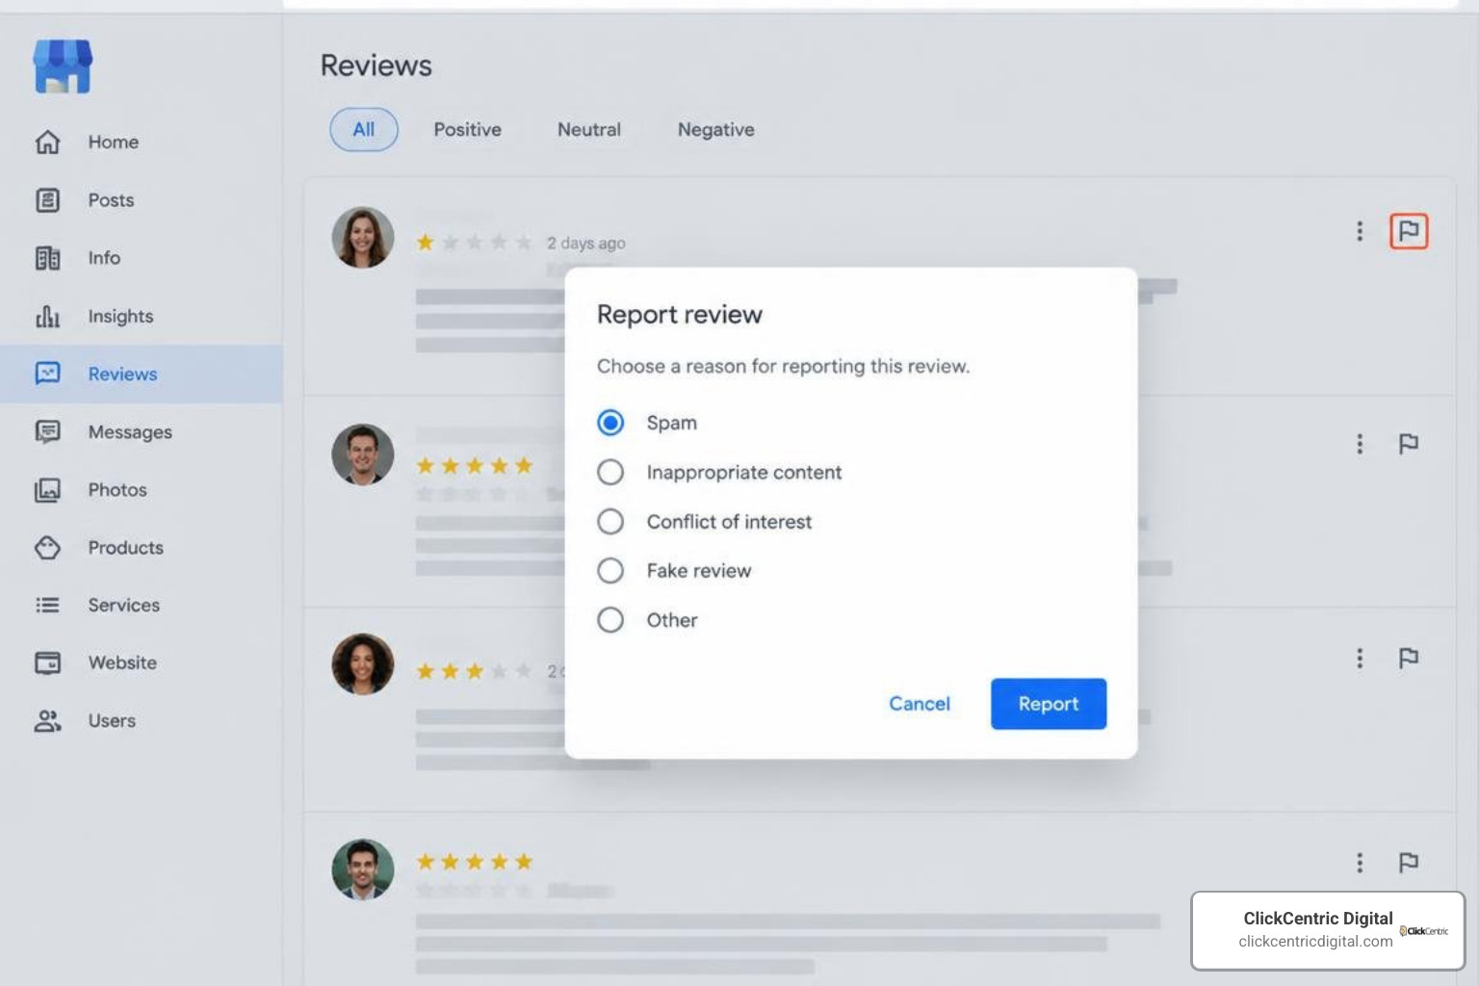The image size is (1479, 986).
Task: Flag the one-star review from 2 days ago
Action: (x=1409, y=231)
